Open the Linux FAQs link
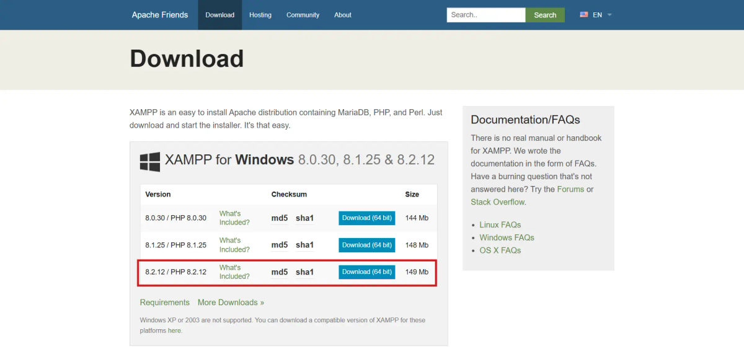Screen dimensions: 744x354 click(x=500, y=225)
